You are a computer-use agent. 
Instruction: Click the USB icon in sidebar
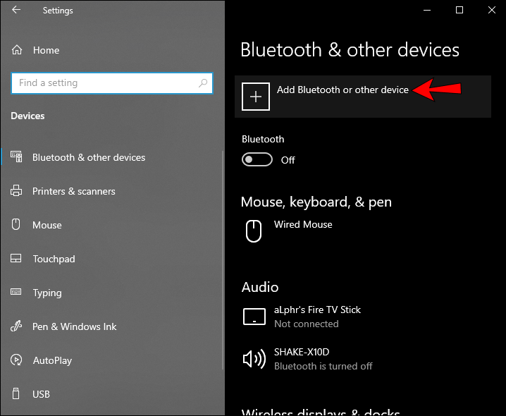click(16, 394)
